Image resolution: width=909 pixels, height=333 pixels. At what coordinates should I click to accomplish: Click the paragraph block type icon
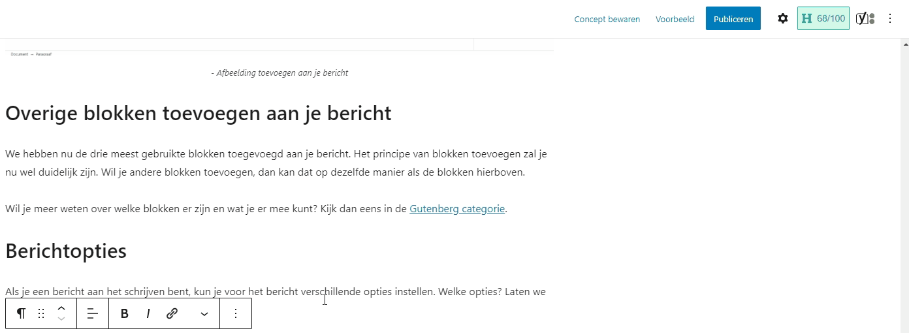(21, 313)
